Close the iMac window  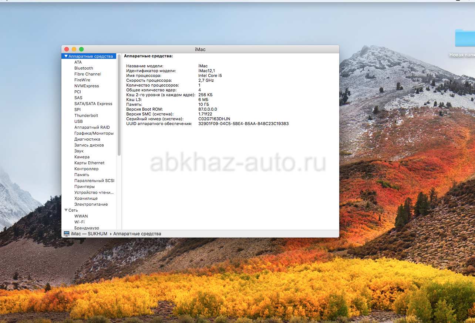tap(67, 49)
